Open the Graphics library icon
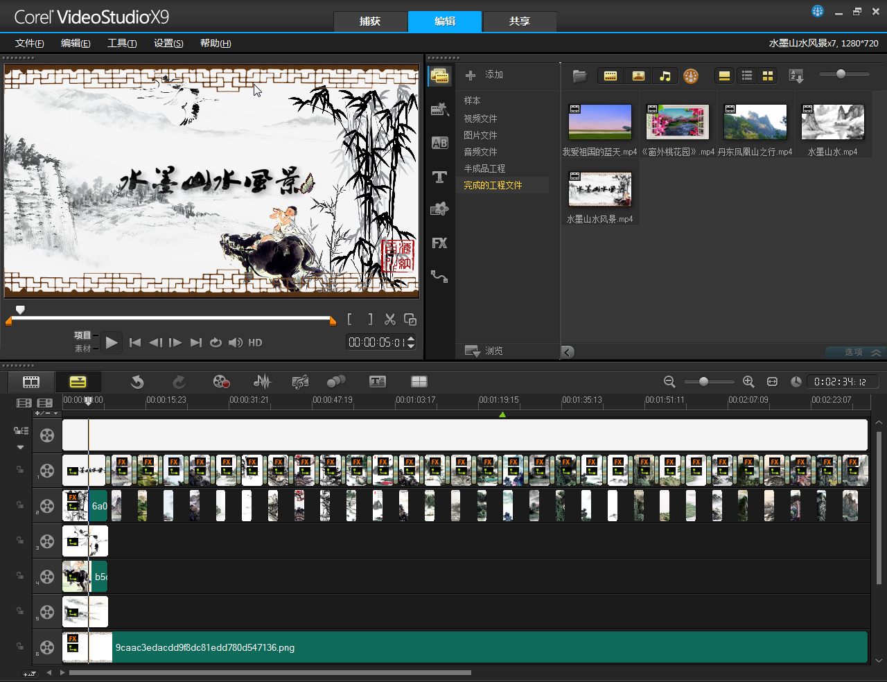Screen dimensions: 887x682 point(439,209)
